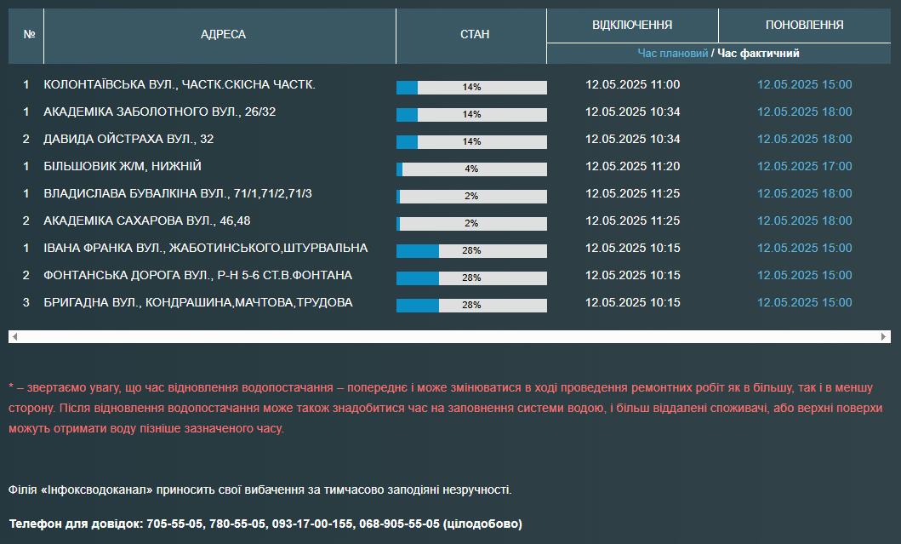Click progress bar for Фонтанська дорога row

471,278
